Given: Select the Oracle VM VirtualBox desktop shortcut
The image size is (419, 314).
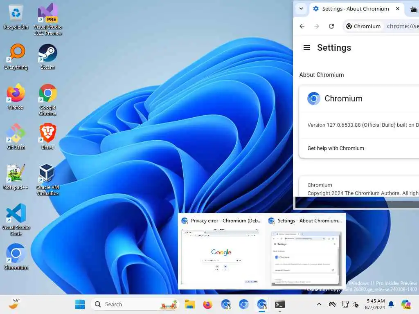Looking at the screenshot, I should click(x=47, y=180).
